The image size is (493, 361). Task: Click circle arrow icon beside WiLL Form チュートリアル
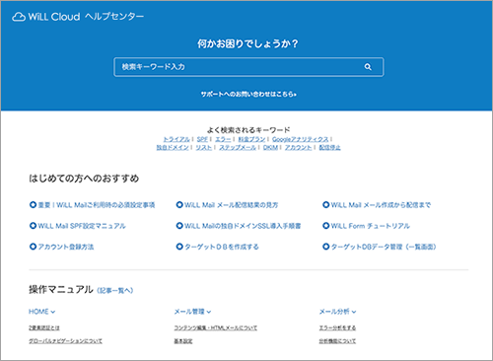(x=325, y=226)
